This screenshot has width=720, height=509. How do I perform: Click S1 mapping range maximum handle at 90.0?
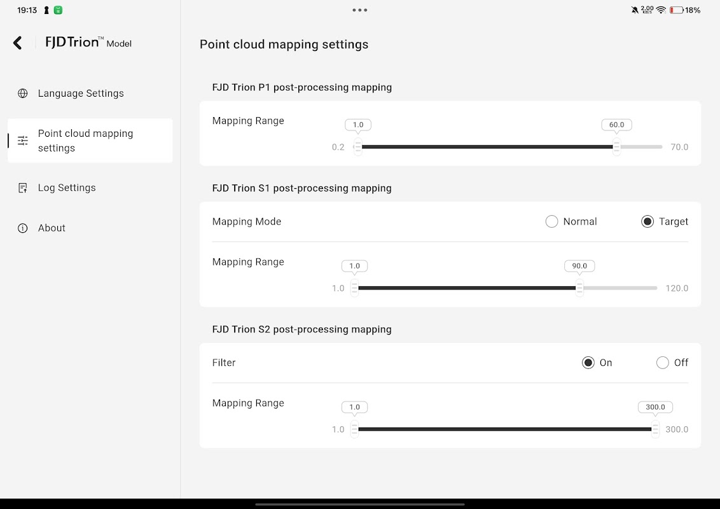coord(579,288)
